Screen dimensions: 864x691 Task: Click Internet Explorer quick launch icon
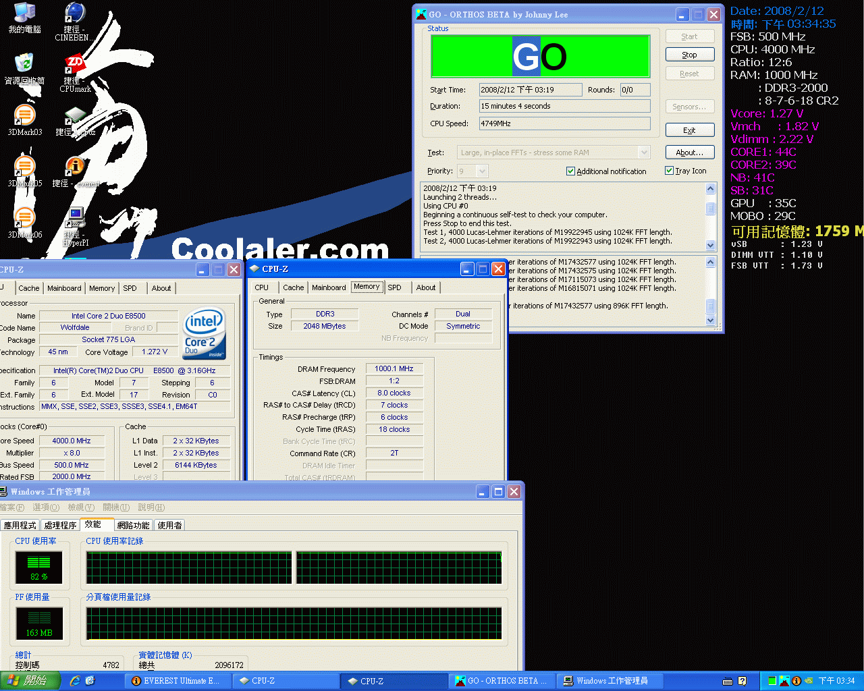pos(75,681)
